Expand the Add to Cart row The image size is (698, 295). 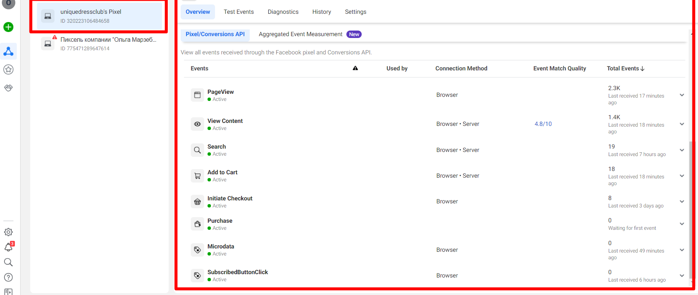[682, 176]
